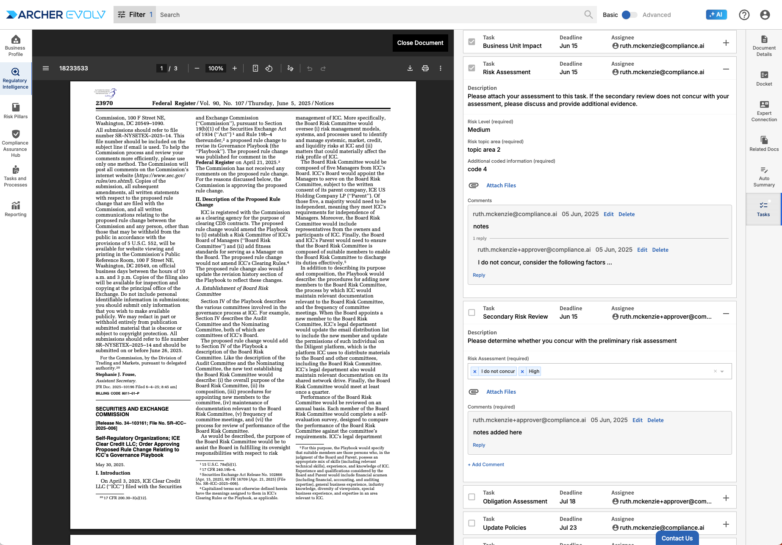The height and width of the screenshot is (545, 782).
Task: Fit the PDF page to view
Action: pos(255,68)
